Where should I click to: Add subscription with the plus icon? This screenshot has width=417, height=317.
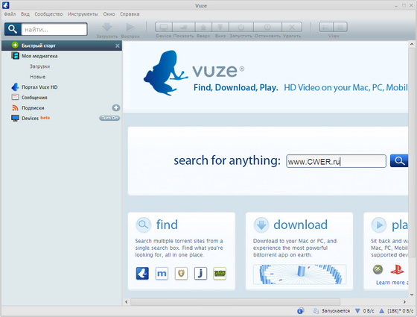[115, 107]
